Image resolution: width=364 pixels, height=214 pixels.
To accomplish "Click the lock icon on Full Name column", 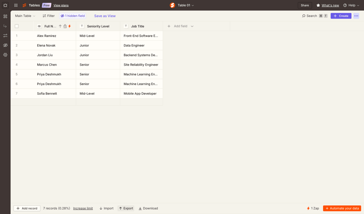I will click(x=65, y=26).
